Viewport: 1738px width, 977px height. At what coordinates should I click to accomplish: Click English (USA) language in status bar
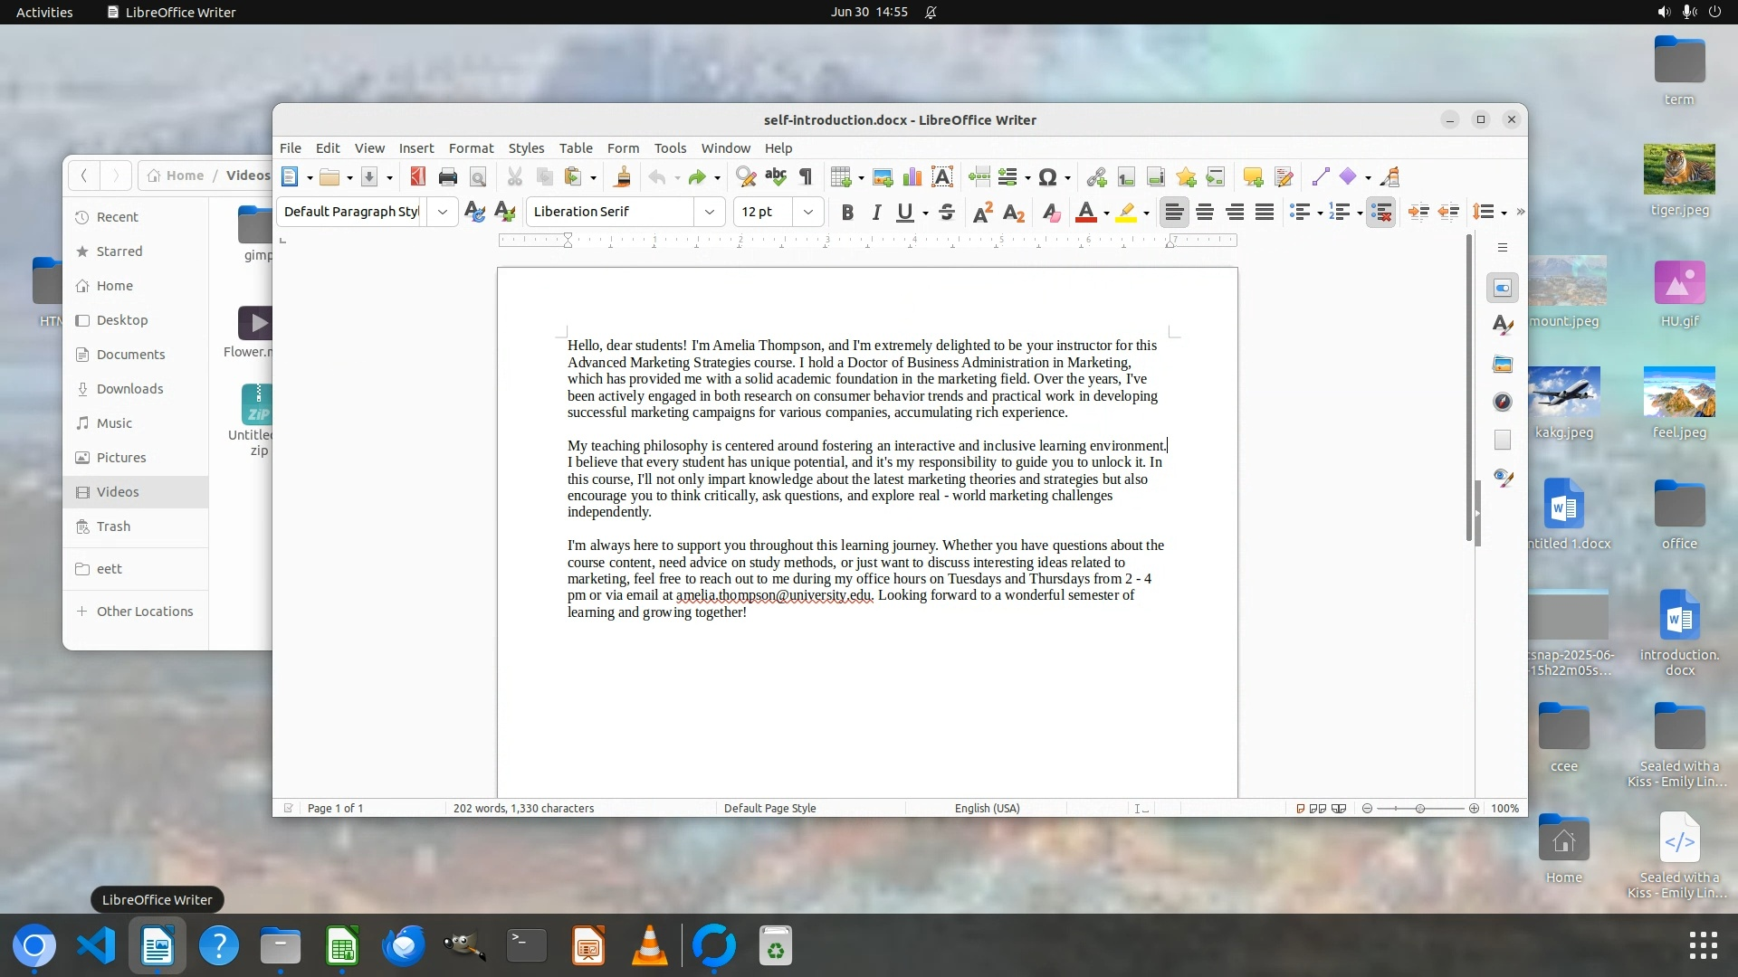(987, 808)
